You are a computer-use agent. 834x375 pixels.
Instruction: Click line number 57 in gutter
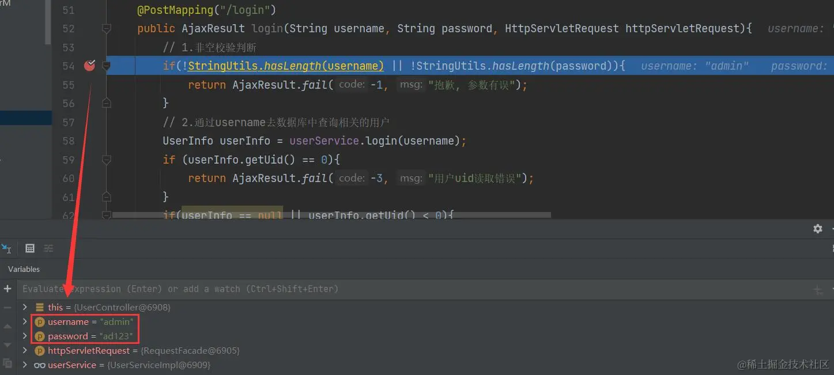pyautogui.click(x=68, y=122)
